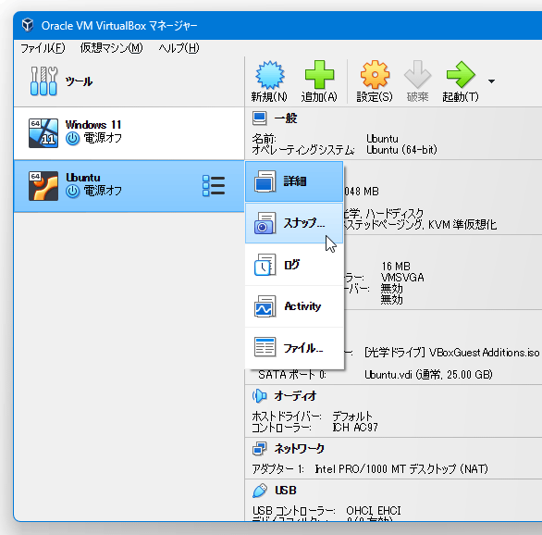The width and height of the screenshot is (542, 535).
Task: Choose 詳細 in the popup menu
Action: [x=294, y=181]
